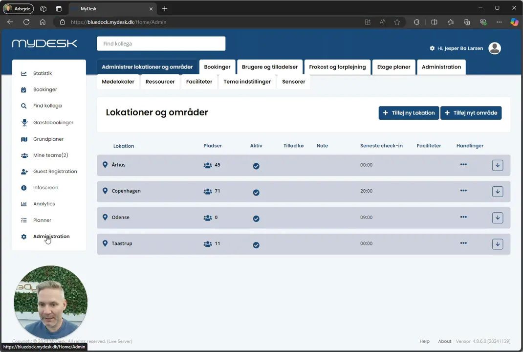Viewport: 523px width, 352px height.
Task: Open the Help link in the footer
Action: (424, 341)
